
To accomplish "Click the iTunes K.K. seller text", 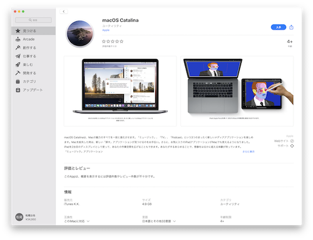I will tap(71, 204).
